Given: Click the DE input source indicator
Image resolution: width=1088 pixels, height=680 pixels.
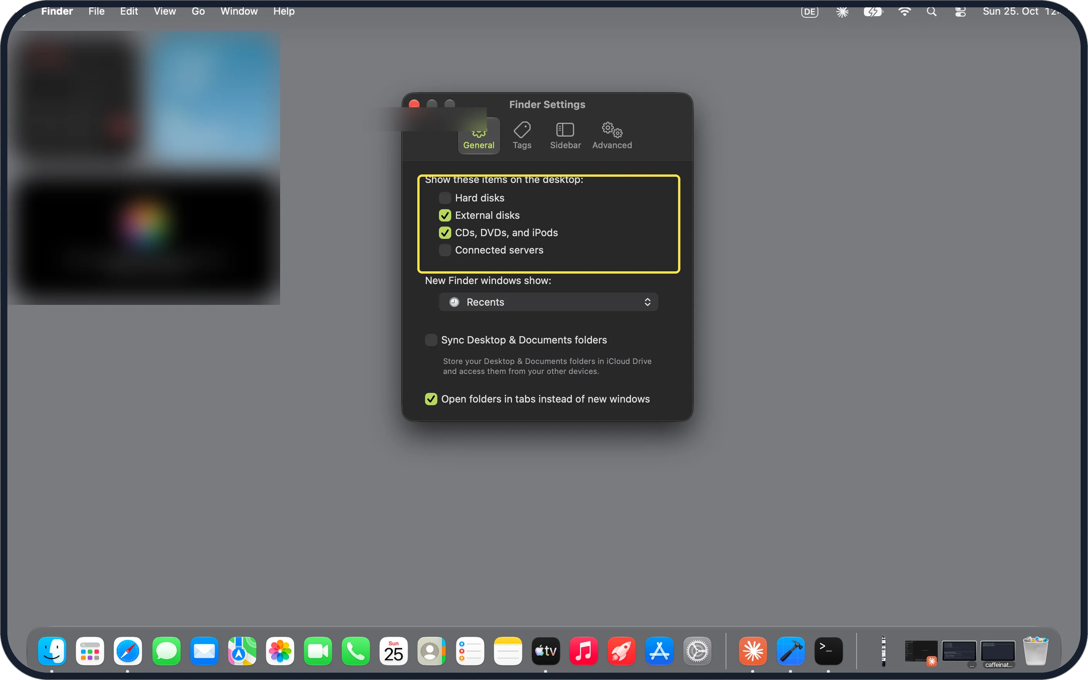Looking at the screenshot, I should pos(809,12).
